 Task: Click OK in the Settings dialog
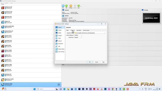(x=90, y=62)
